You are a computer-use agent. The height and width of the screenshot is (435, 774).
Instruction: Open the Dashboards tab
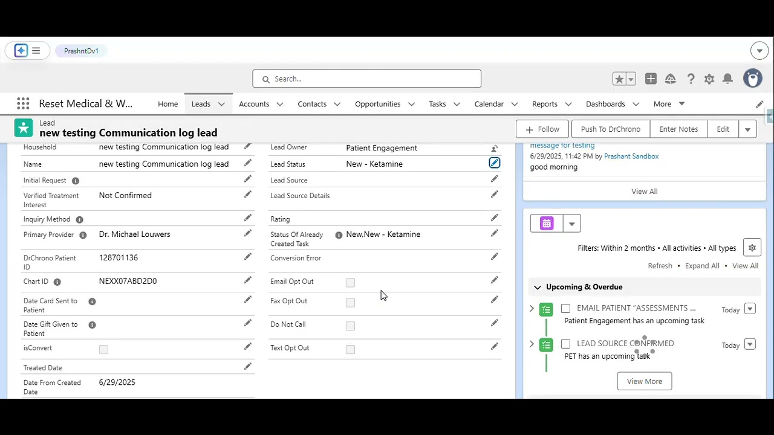tap(605, 104)
